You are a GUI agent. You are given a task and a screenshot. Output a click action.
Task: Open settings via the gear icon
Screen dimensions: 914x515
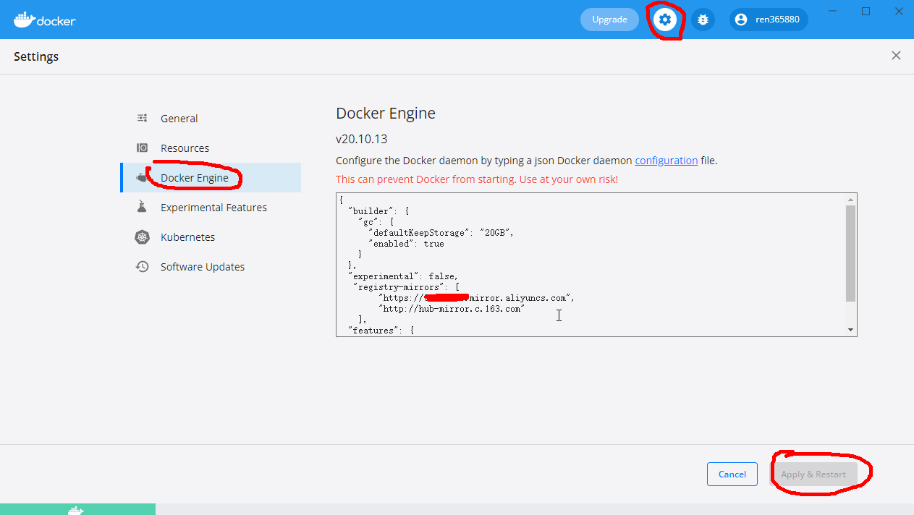click(665, 20)
